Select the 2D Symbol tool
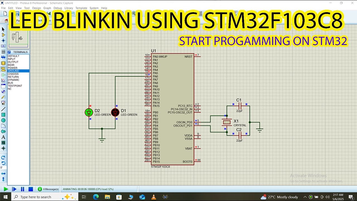357x201 pixels. (3, 143)
